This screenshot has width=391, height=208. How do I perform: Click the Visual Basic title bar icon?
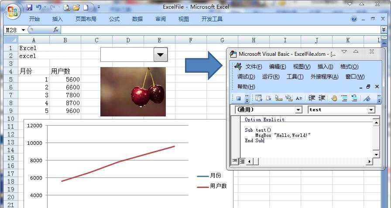[x=233, y=54]
